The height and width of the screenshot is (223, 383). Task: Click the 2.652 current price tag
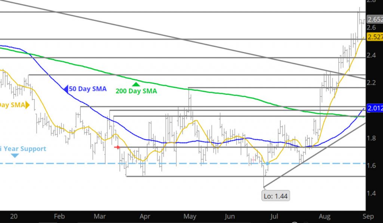(374, 19)
